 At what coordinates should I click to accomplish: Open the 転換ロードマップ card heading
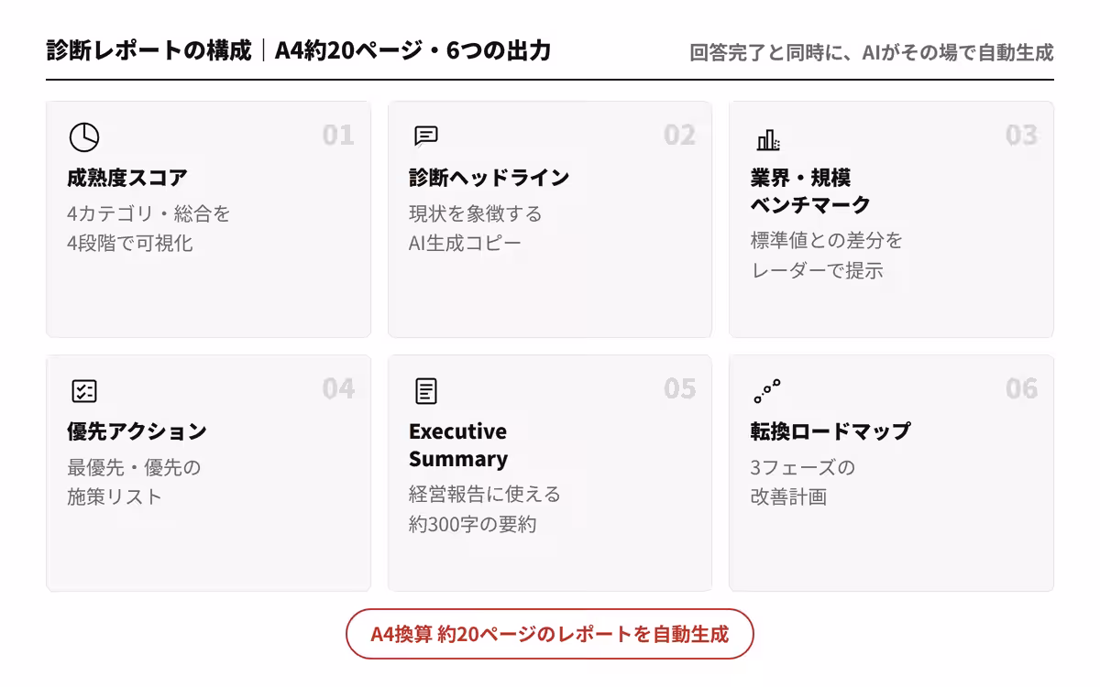[830, 431]
